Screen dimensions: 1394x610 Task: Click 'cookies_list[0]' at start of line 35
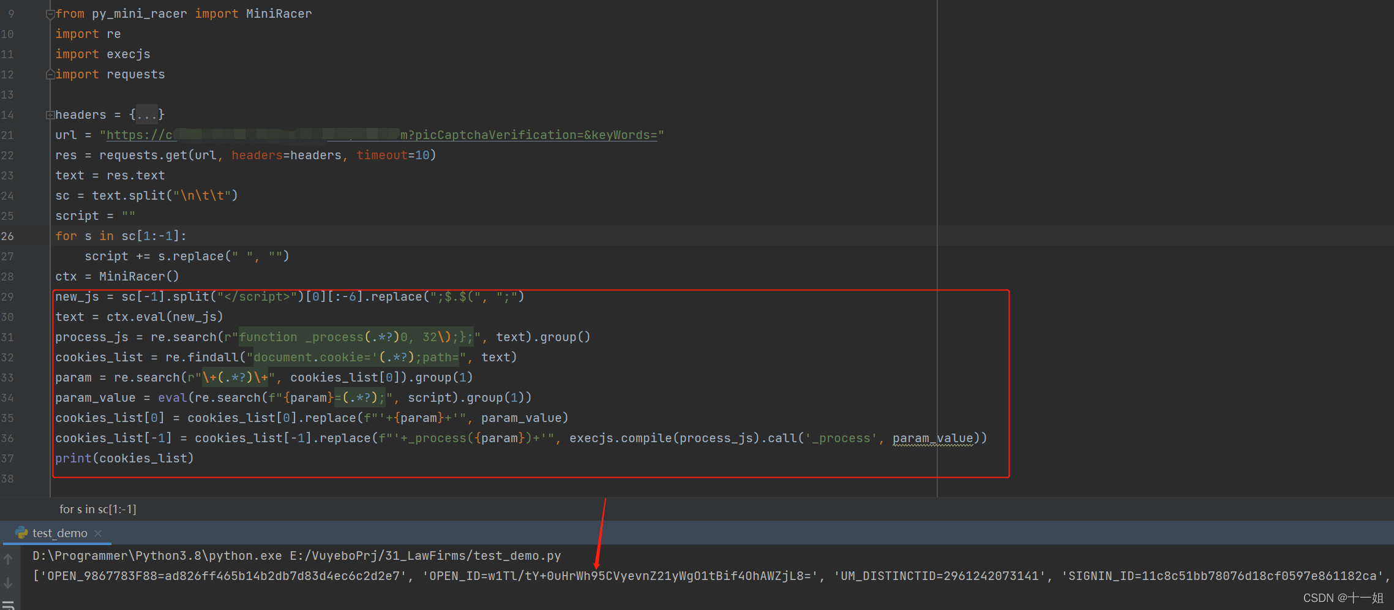tap(110, 418)
